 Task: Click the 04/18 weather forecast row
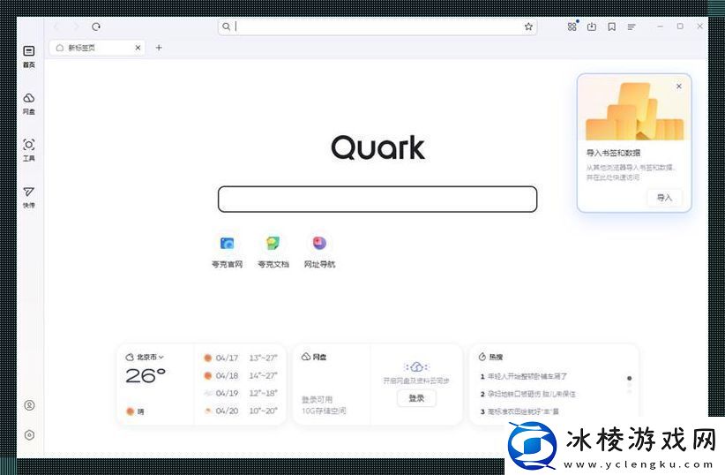click(241, 375)
